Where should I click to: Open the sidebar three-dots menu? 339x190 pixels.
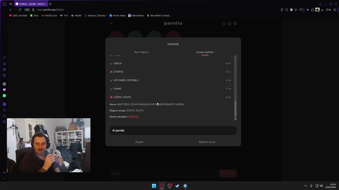pyautogui.click(x=4, y=178)
